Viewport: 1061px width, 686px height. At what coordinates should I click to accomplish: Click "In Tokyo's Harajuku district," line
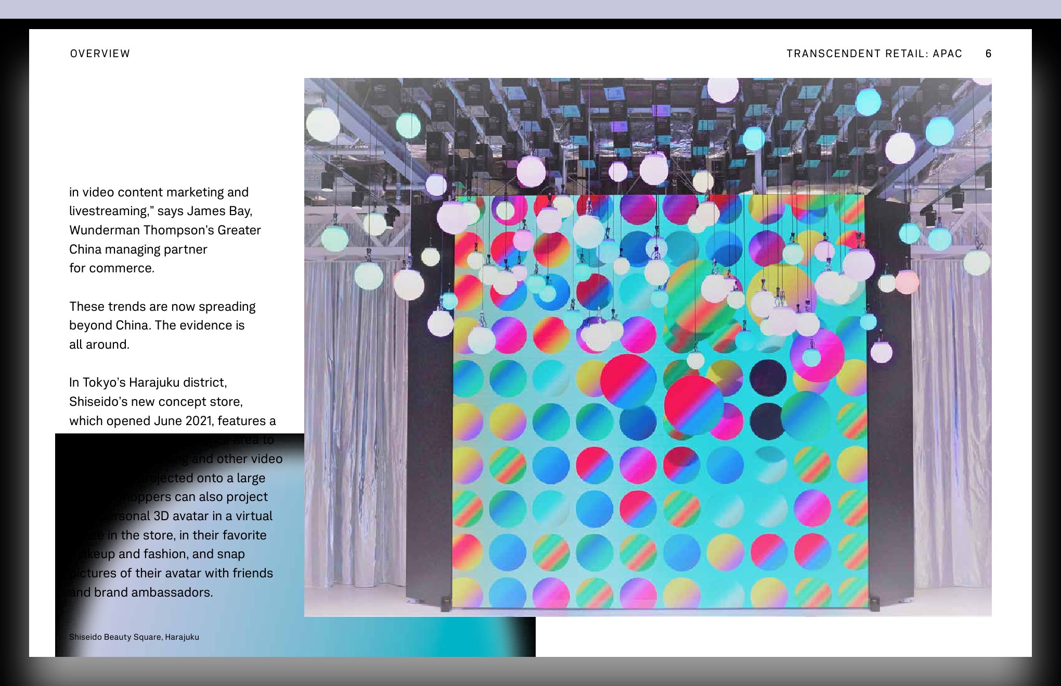[148, 382]
